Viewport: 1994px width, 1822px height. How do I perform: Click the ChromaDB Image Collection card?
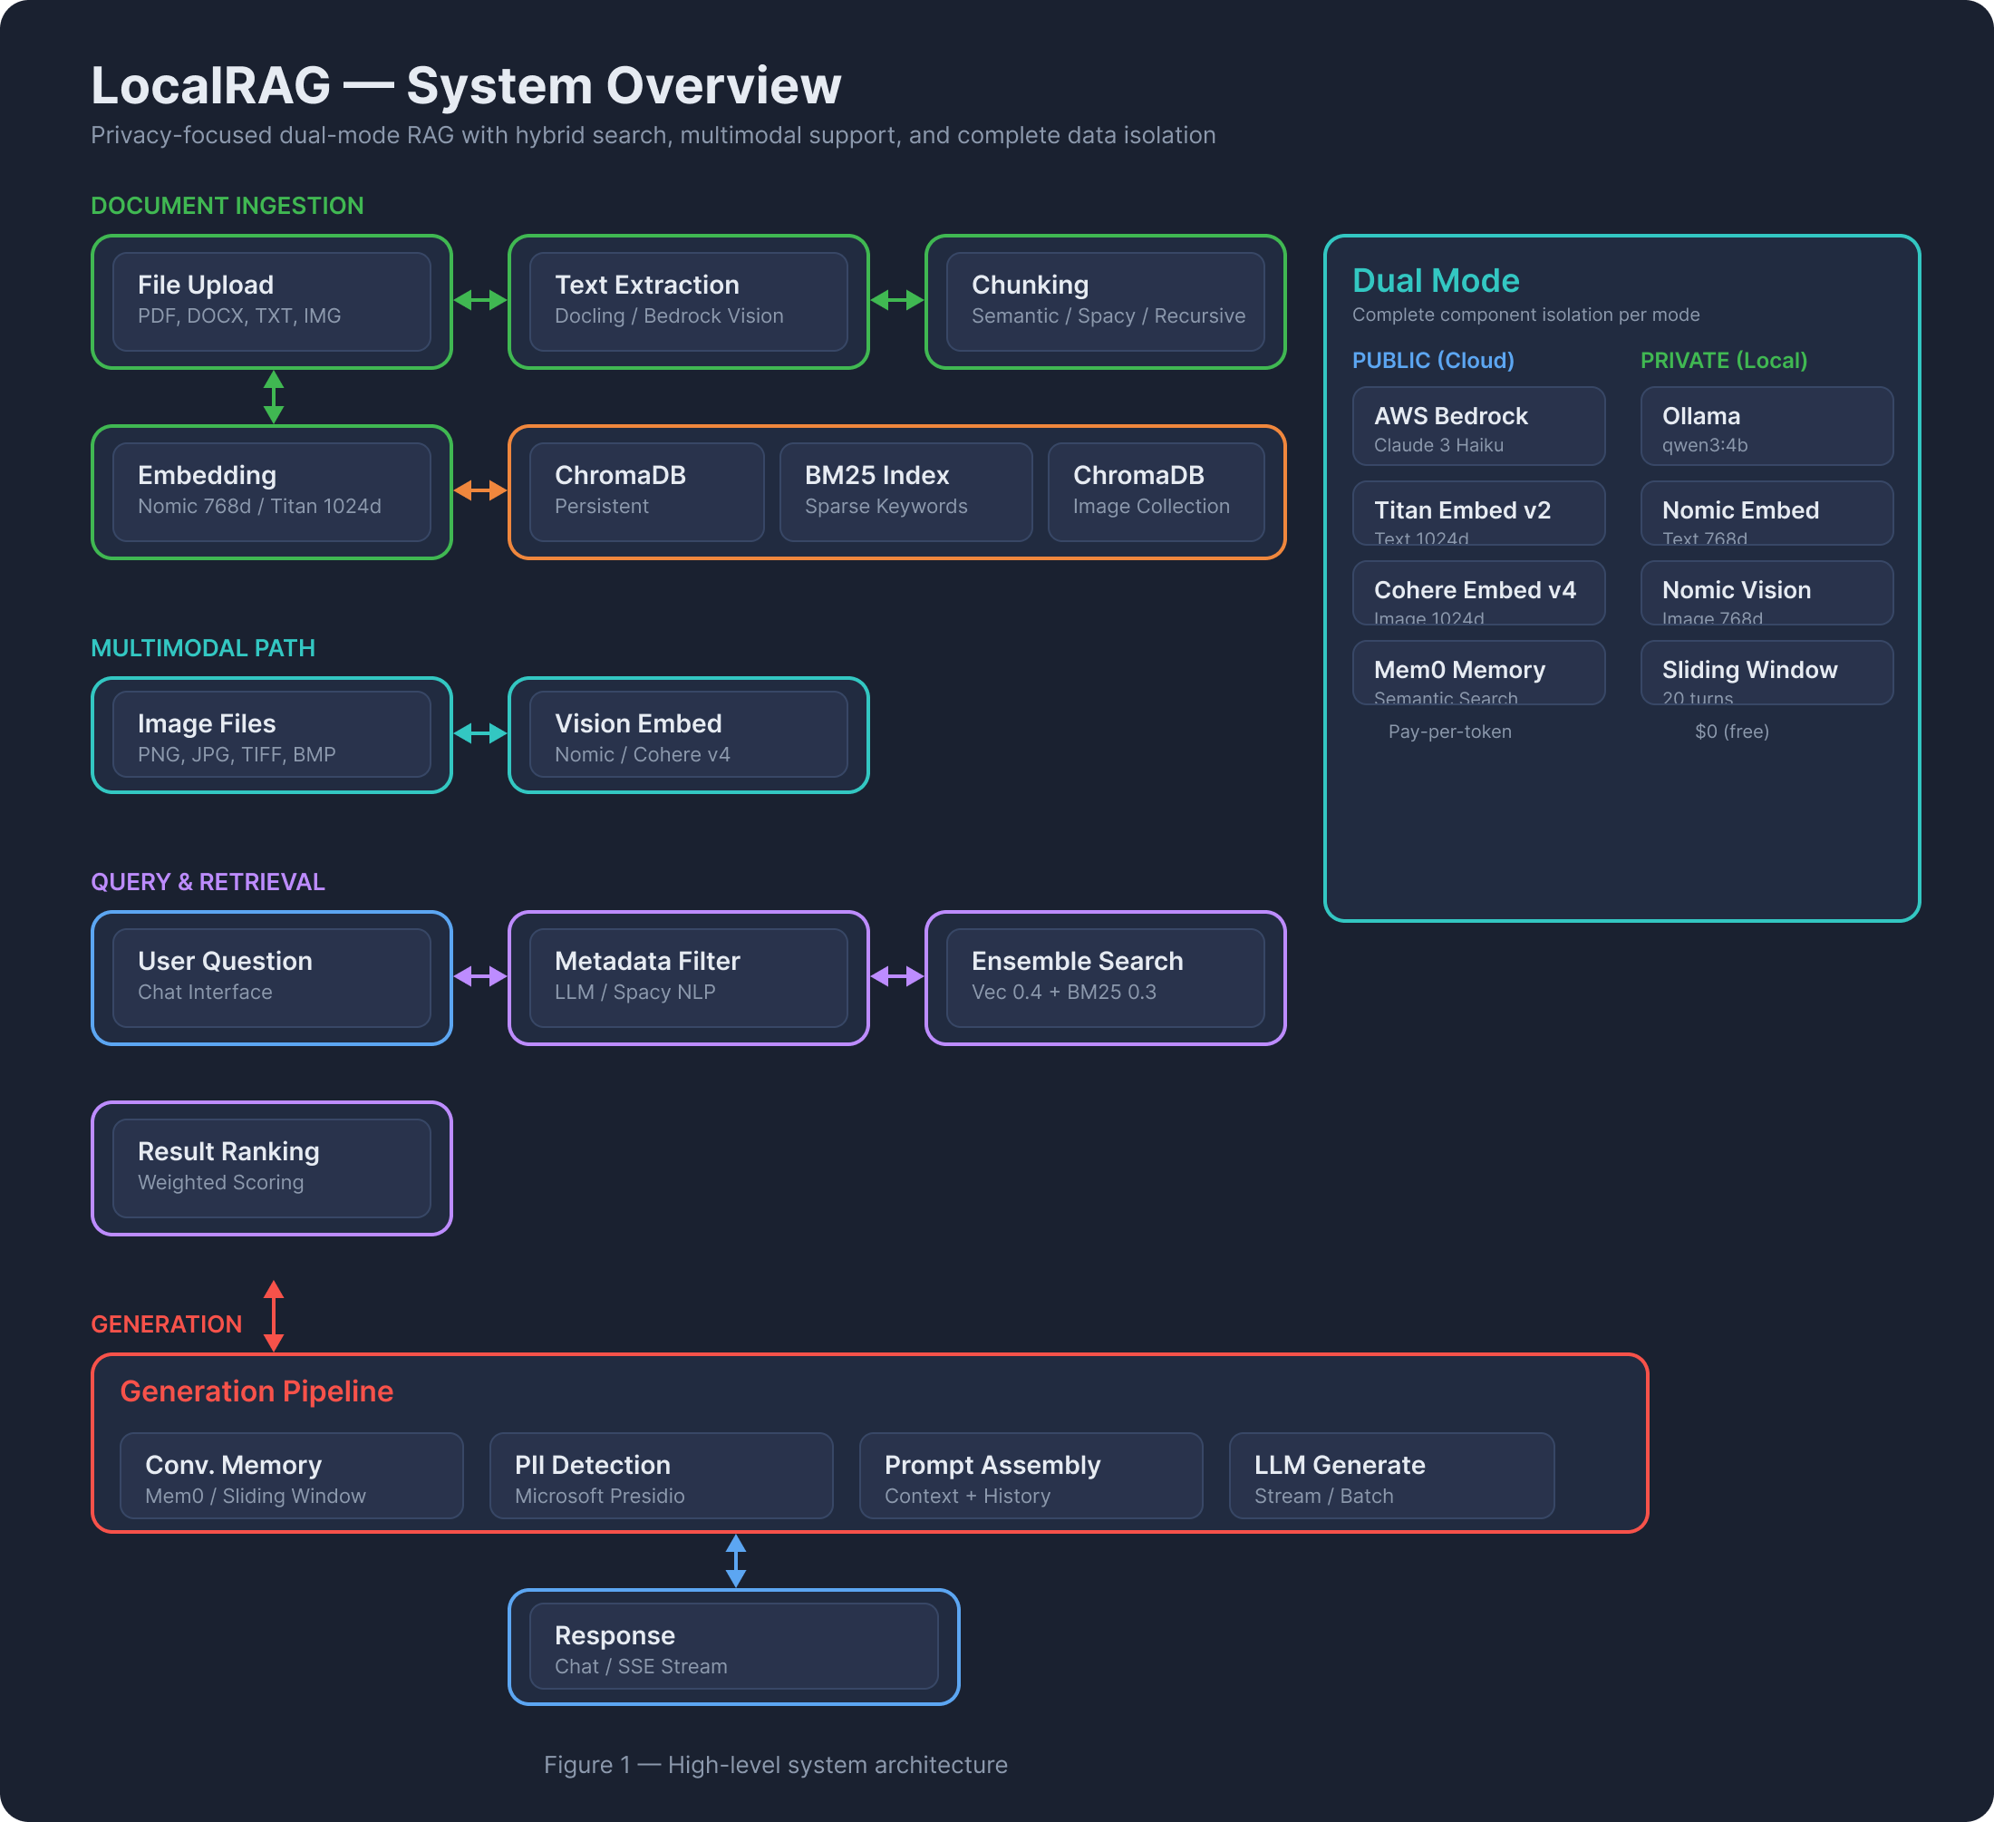[x=1157, y=491]
